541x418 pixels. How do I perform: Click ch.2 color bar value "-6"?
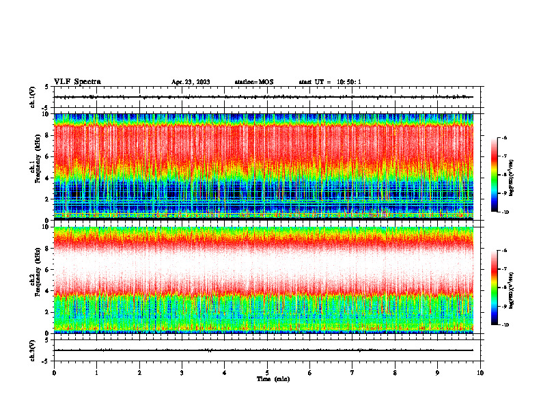(x=504, y=251)
